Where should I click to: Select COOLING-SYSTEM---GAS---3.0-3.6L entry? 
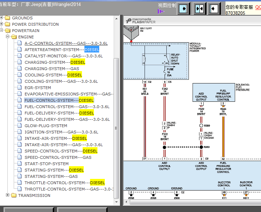(x=61, y=81)
